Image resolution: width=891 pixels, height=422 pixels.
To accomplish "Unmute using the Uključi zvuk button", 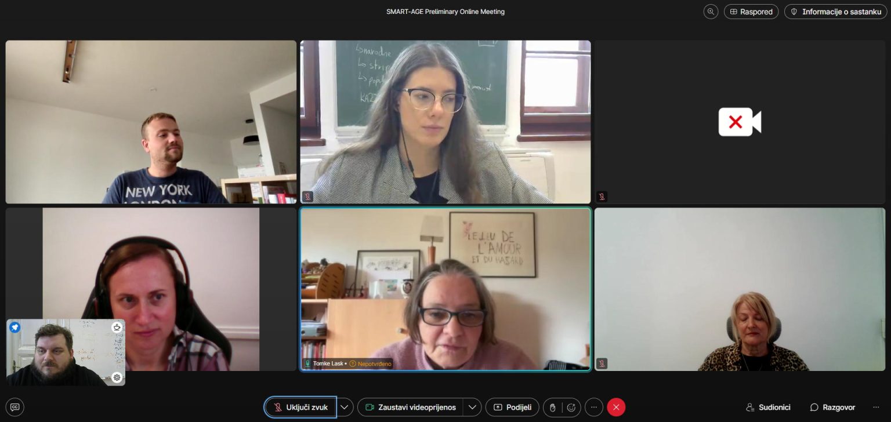I will (300, 407).
